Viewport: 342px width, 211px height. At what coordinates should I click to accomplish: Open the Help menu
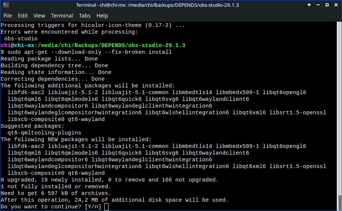[102, 16]
